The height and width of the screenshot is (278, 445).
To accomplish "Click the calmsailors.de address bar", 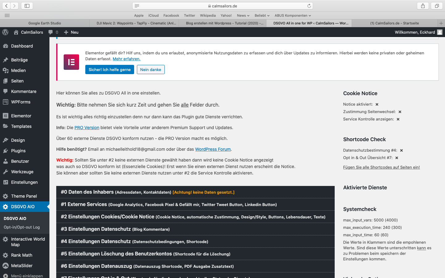I will pyautogui.click(x=222, y=6).
